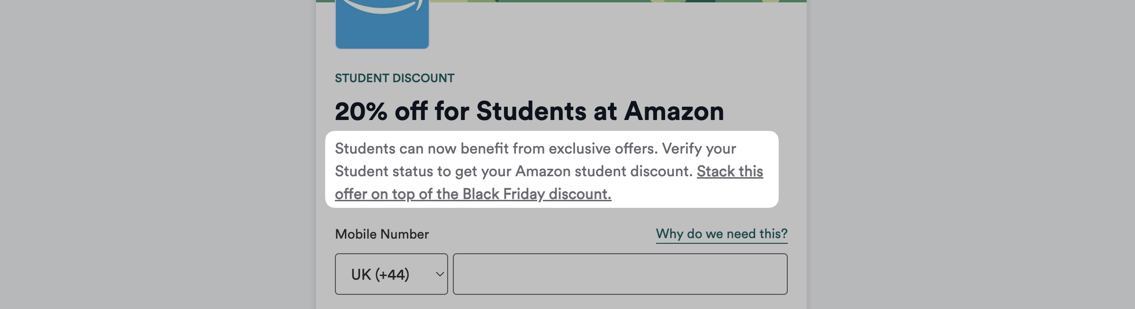Focus the mobile number input field
Image resolution: width=1135 pixels, height=309 pixels.
coord(620,274)
